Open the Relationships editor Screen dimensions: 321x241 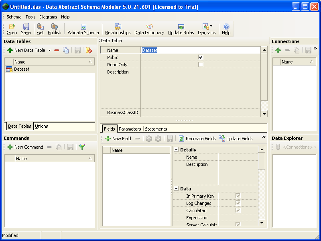click(118, 29)
